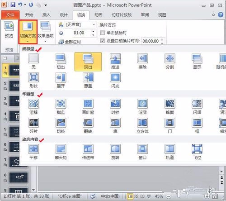Open the 视图 view tab
The image size is (226, 201).
(162, 15)
